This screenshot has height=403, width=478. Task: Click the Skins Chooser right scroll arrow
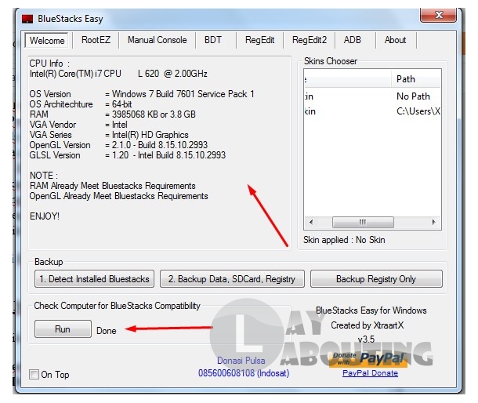click(x=433, y=222)
